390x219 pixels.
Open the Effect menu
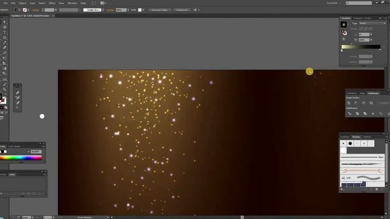click(52, 3)
